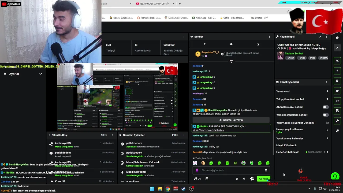Open Etkinlik Akışı three-dot menu

point(113,135)
